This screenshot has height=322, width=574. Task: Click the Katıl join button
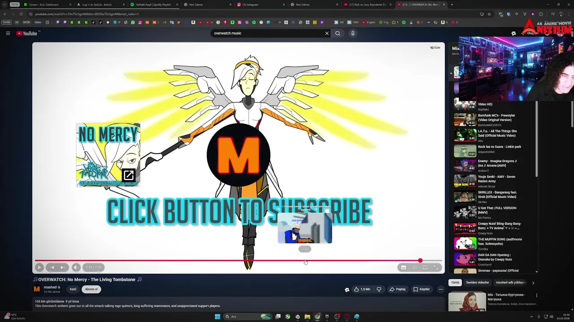[73, 289]
